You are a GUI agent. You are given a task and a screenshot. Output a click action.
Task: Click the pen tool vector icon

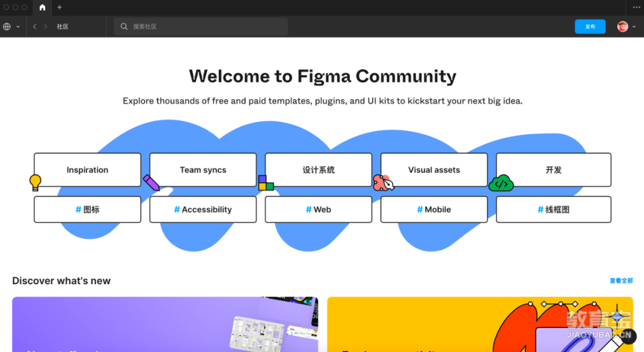[x=383, y=183]
